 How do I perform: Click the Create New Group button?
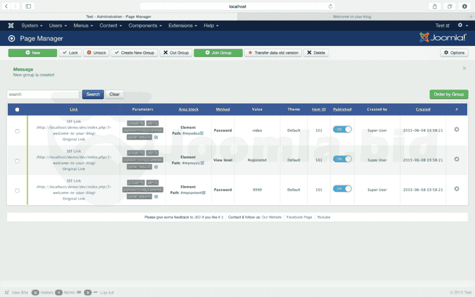(x=134, y=53)
